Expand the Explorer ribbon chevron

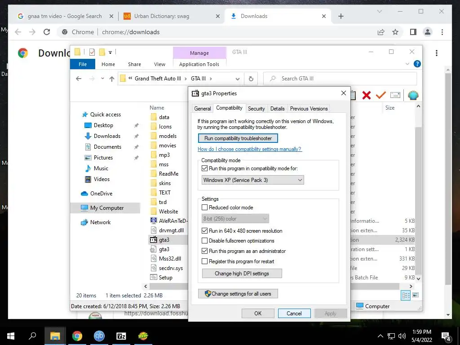coord(407,64)
